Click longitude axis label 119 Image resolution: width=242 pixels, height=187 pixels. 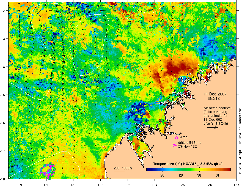(x=19, y=185)
